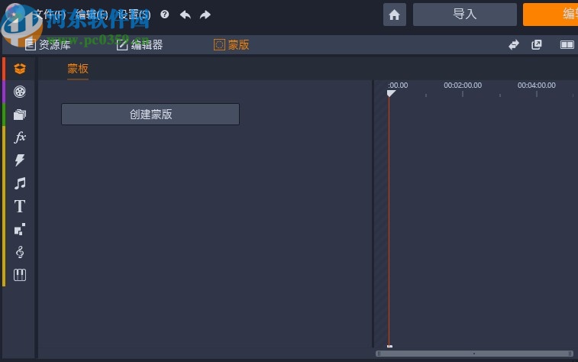This screenshot has width=578, height=362.
Task: Click the timeline horizontal scrollbar
Action: pyautogui.click(x=474, y=354)
